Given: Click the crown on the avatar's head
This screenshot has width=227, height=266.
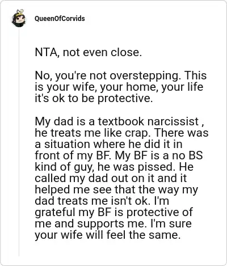Looking at the screenshot, I should click(20, 12).
